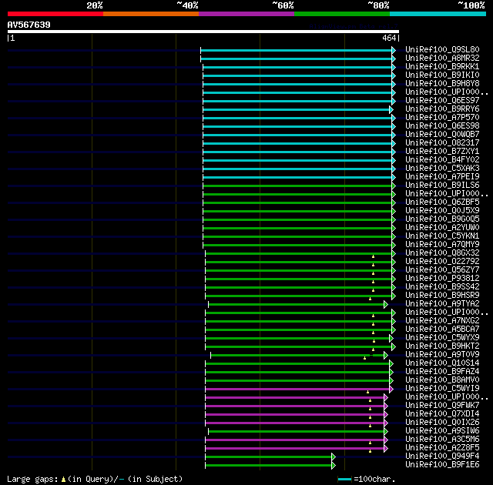Viewport: 493px width, 485px height.
Task: Select hit label UniRef100_Q0WQB7
Action: (x=442, y=135)
